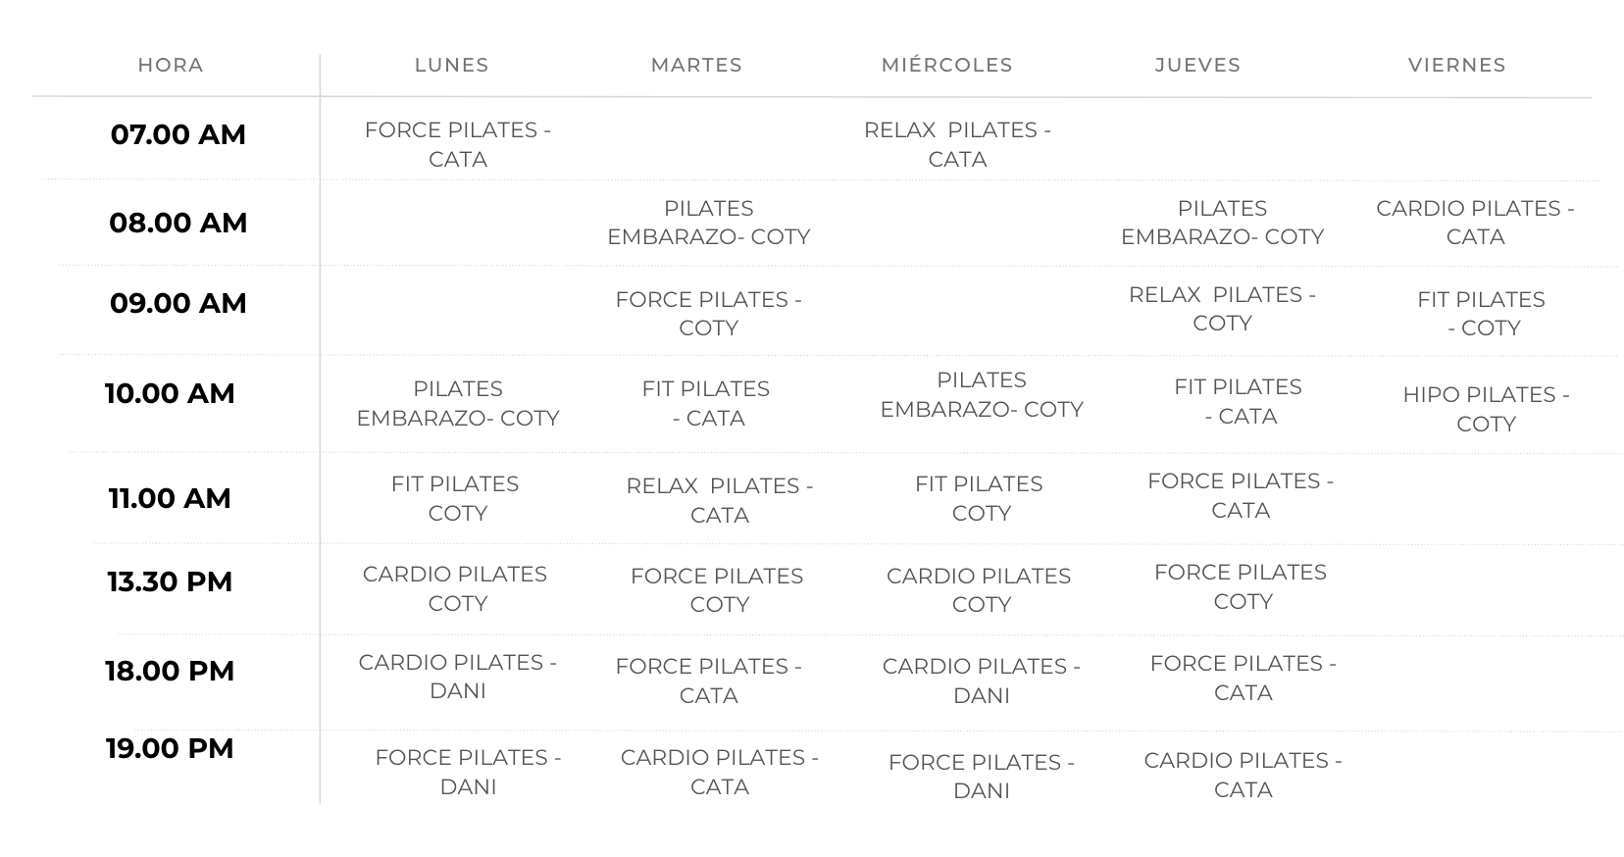This screenshot has width=1624, height=857.
Task: Click the HORA column header
Action: [x=171, y=66]
